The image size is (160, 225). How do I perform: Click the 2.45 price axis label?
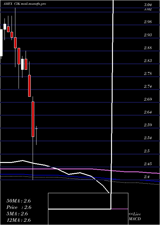click(x=148, y=164)
